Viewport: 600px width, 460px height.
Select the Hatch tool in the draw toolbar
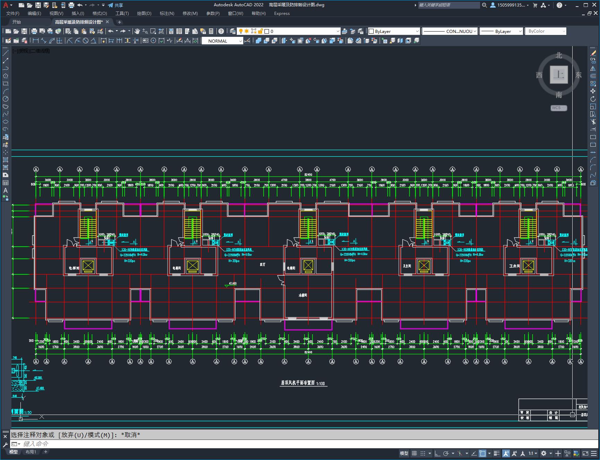click(x=6, y=160)
